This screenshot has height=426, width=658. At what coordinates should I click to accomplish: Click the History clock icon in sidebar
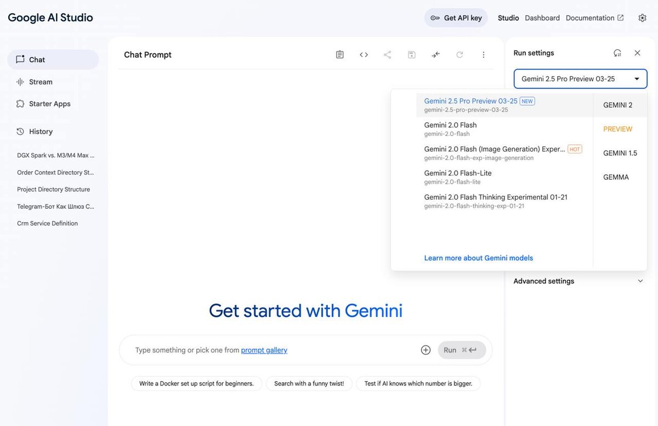20,132
